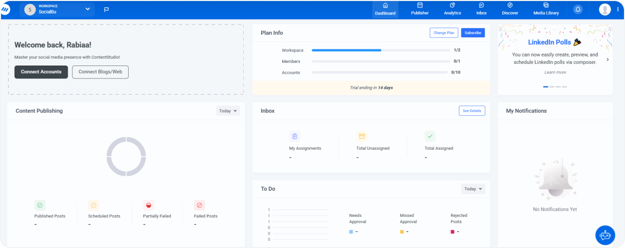Click Total Assigned checkmark icon
Image resolution: width=625 pixels, height=248 pixels.
pyautogui.click(x=430, y=136)
